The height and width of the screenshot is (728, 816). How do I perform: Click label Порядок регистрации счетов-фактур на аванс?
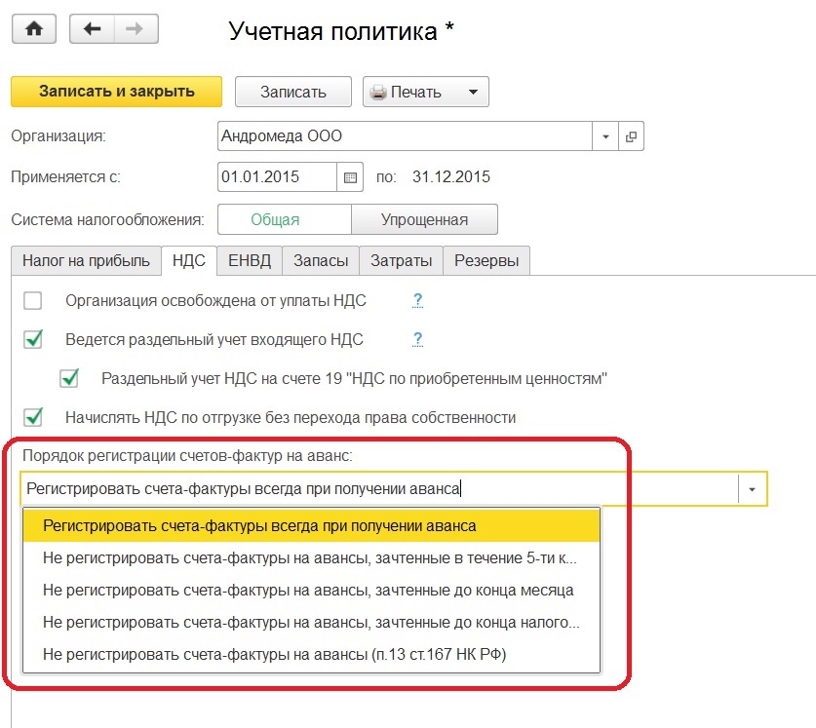[187, 456]
